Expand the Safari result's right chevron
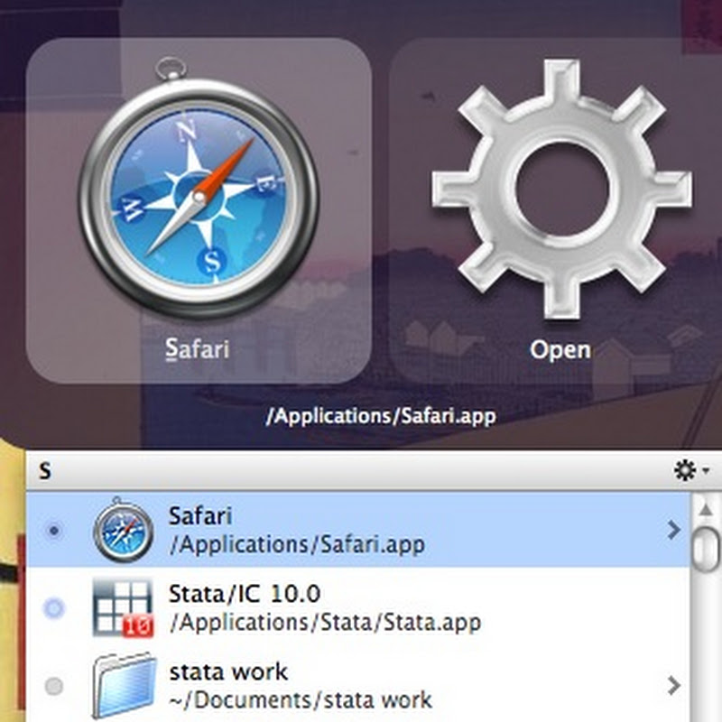Screen dimensions: 722x722 [673, 532]
